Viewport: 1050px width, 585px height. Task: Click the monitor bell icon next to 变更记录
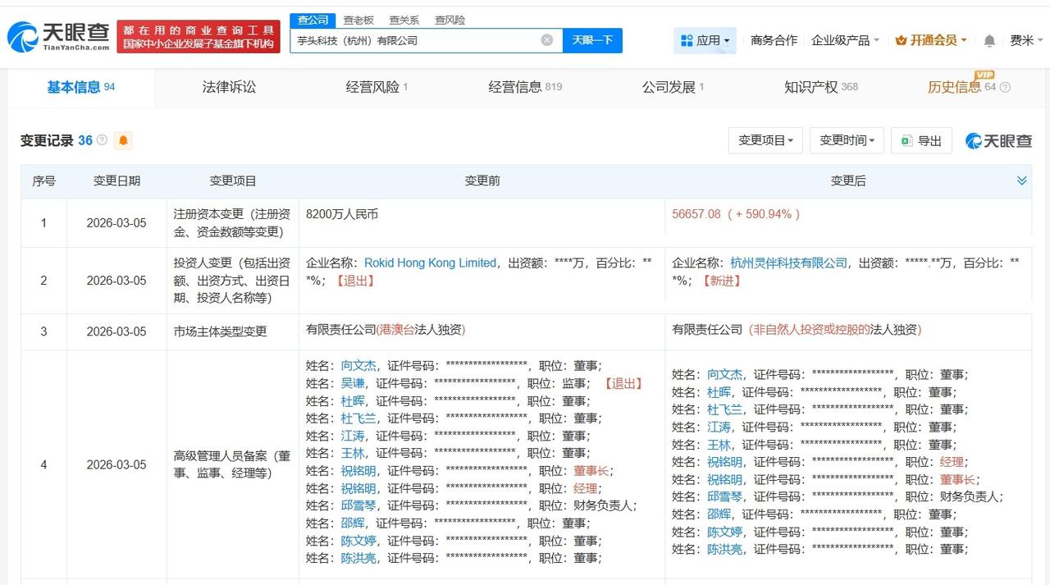121,140
